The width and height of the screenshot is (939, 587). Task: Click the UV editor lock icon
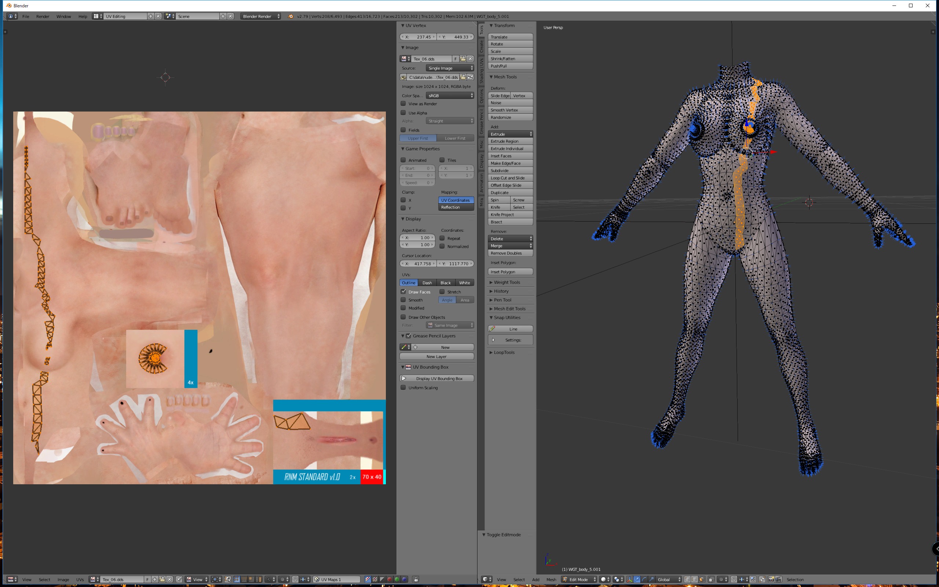(416, 579)
